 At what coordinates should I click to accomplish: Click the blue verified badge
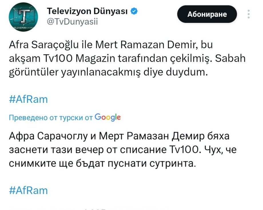tap(135, 11)
